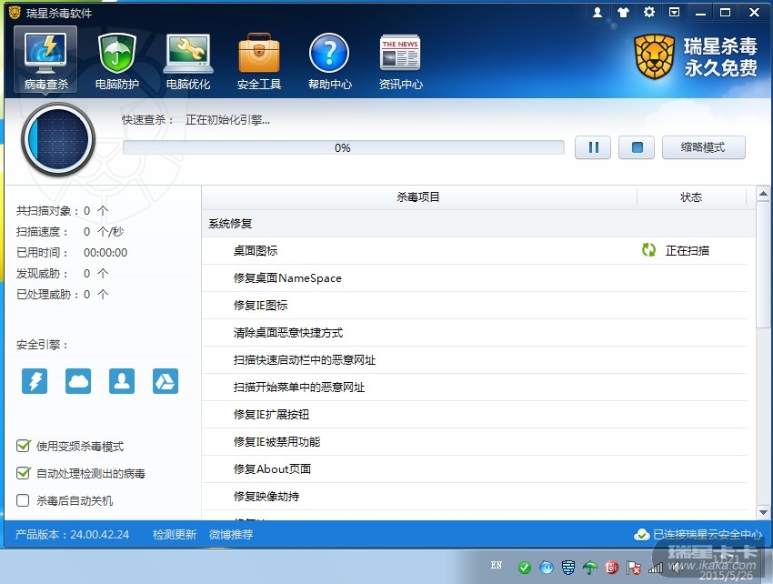The height and width of the screenshot is (584, 773).
Task: Click the scan list scrollbar down arrow
Action: 763,512
